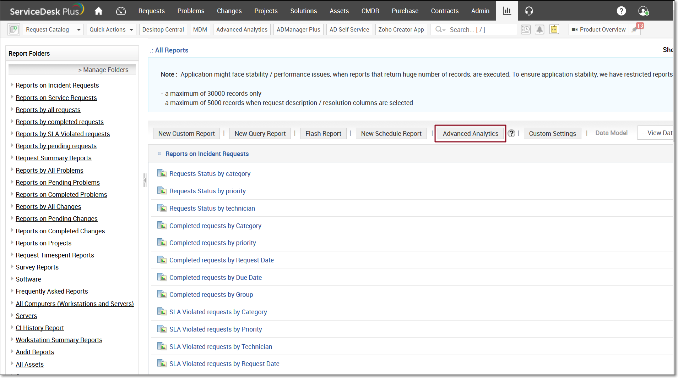Open the Solutions menu

303,11
